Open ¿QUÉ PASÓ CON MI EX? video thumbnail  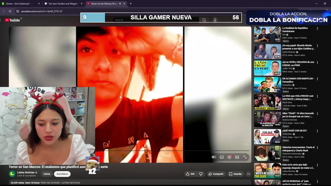[x=267, y=137]
